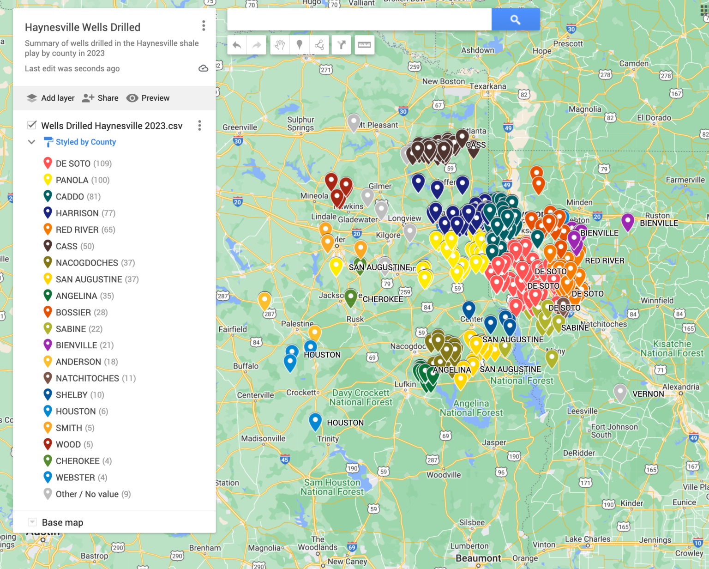The height and width of the screenshot is (569, 709).
Task: Click the DE SOTO red marker swatch
Action: click(x=47, y=163)
